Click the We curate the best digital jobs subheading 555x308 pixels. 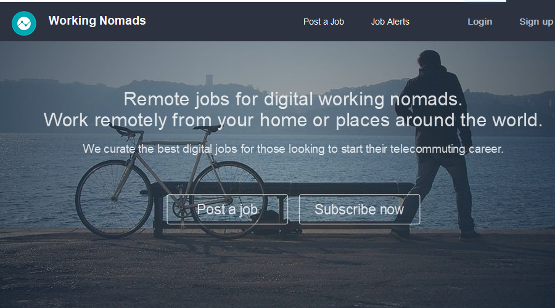pyautogui.click(x=293, y=149)
